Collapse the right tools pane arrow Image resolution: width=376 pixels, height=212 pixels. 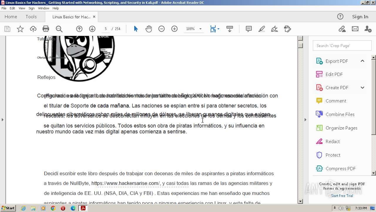click(x=305, y=120)
